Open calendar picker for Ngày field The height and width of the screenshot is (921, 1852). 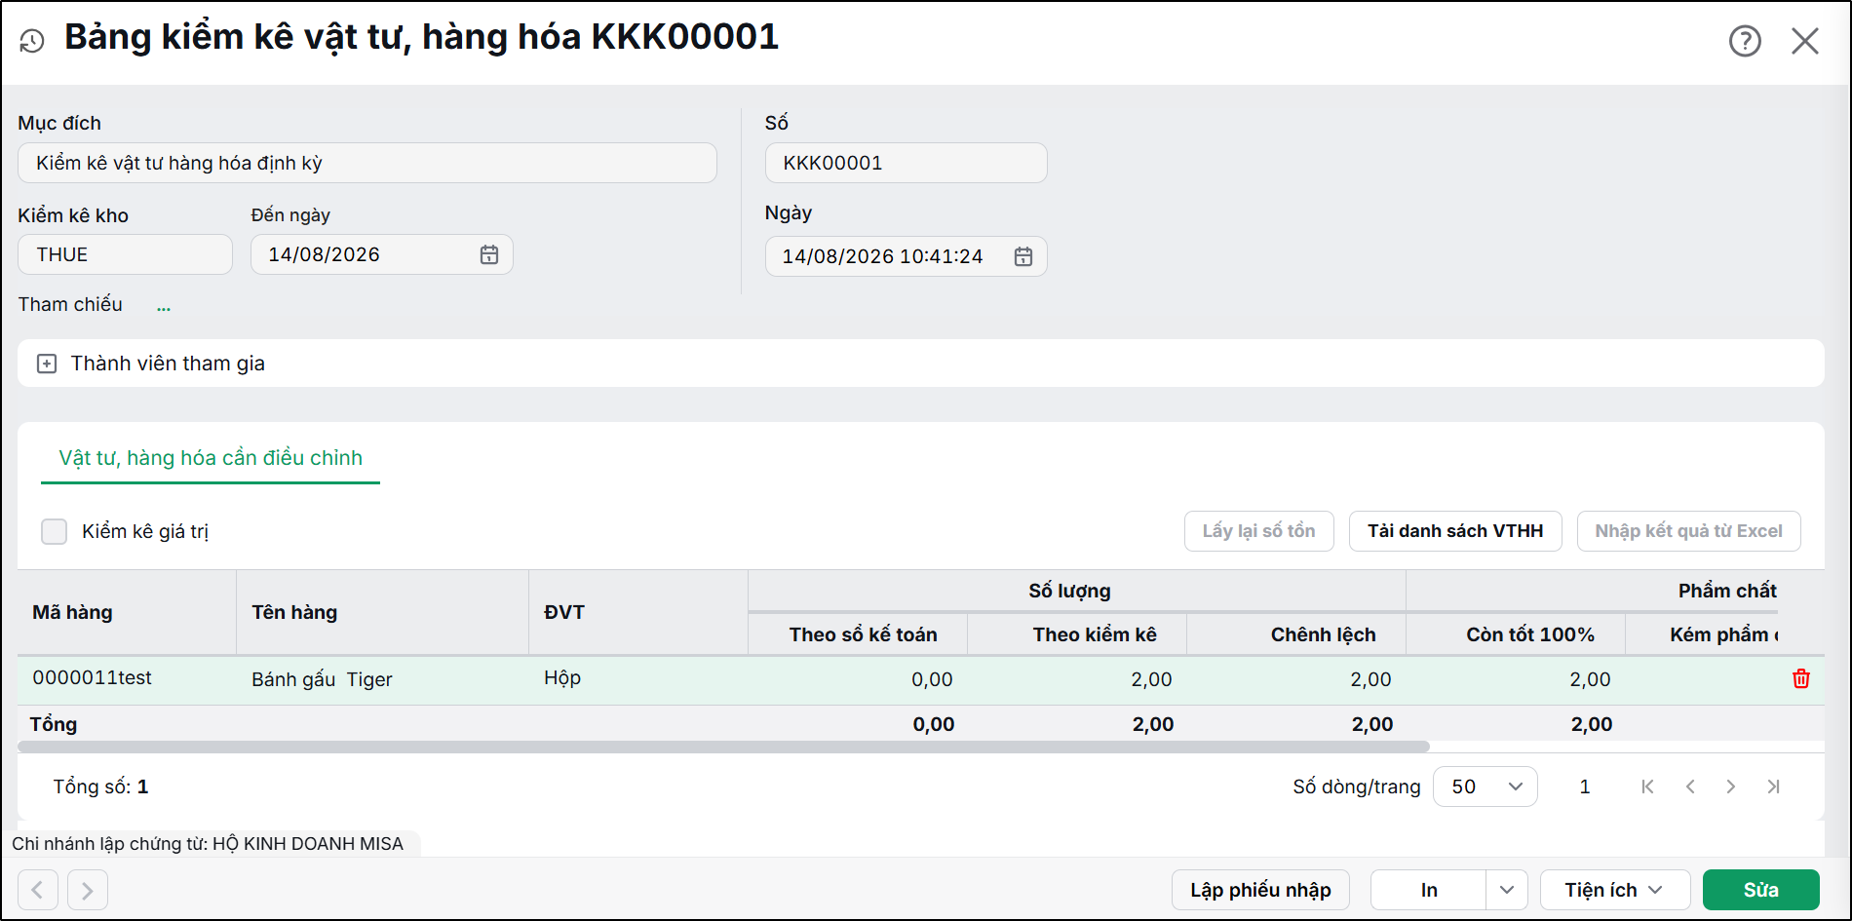(x=1023, y=256)
